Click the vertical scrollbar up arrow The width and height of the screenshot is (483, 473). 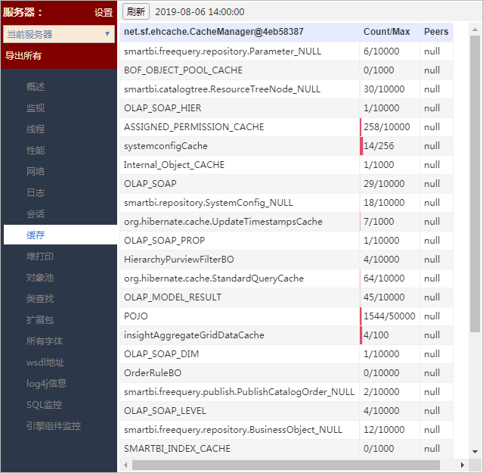[475, 30]
